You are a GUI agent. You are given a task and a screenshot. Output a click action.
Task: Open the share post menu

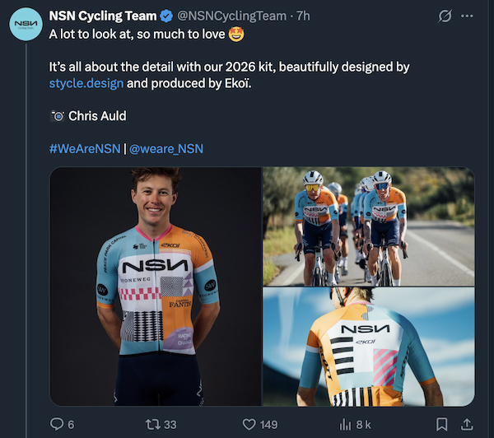tap(468, 424)
